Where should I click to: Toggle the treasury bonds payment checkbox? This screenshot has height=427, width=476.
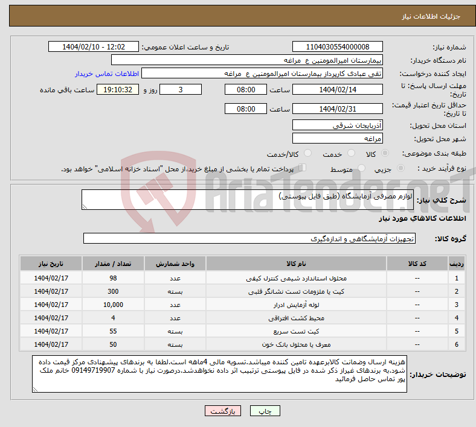click(x=303, y=168)
